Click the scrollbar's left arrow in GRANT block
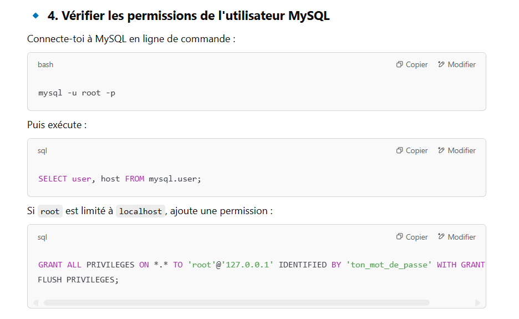This screenshot has height=319, width=519. coord(35,303)
